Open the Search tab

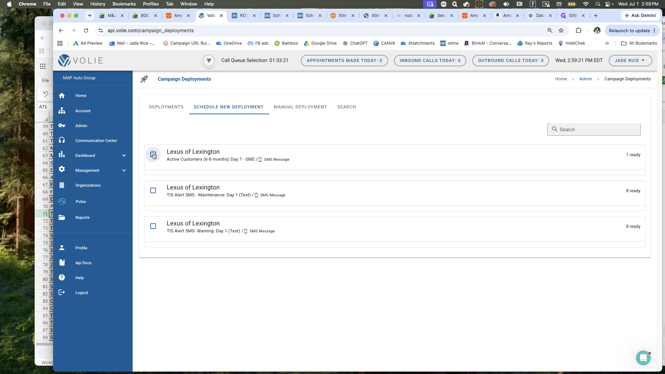coord(346,107)
